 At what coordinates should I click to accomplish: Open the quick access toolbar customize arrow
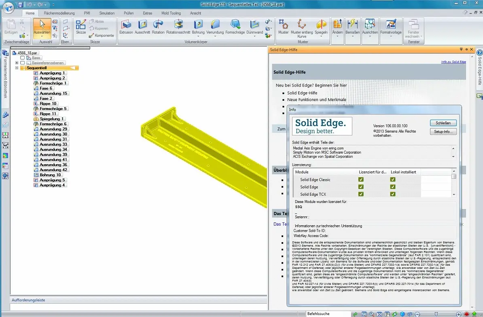[53, 4]
